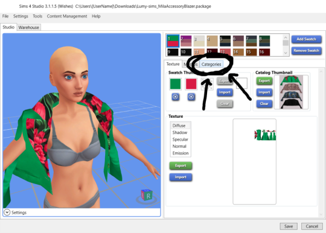
Task: Switch to the Warehouse tab
Action: pyautogui.click(x=29, y=27)
